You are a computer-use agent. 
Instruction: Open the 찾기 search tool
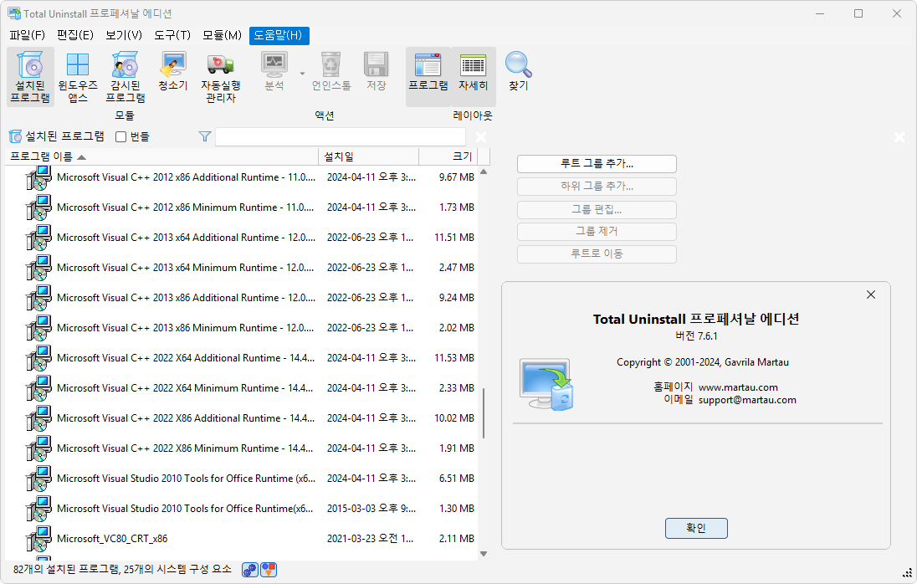click(x=518, y=71)
